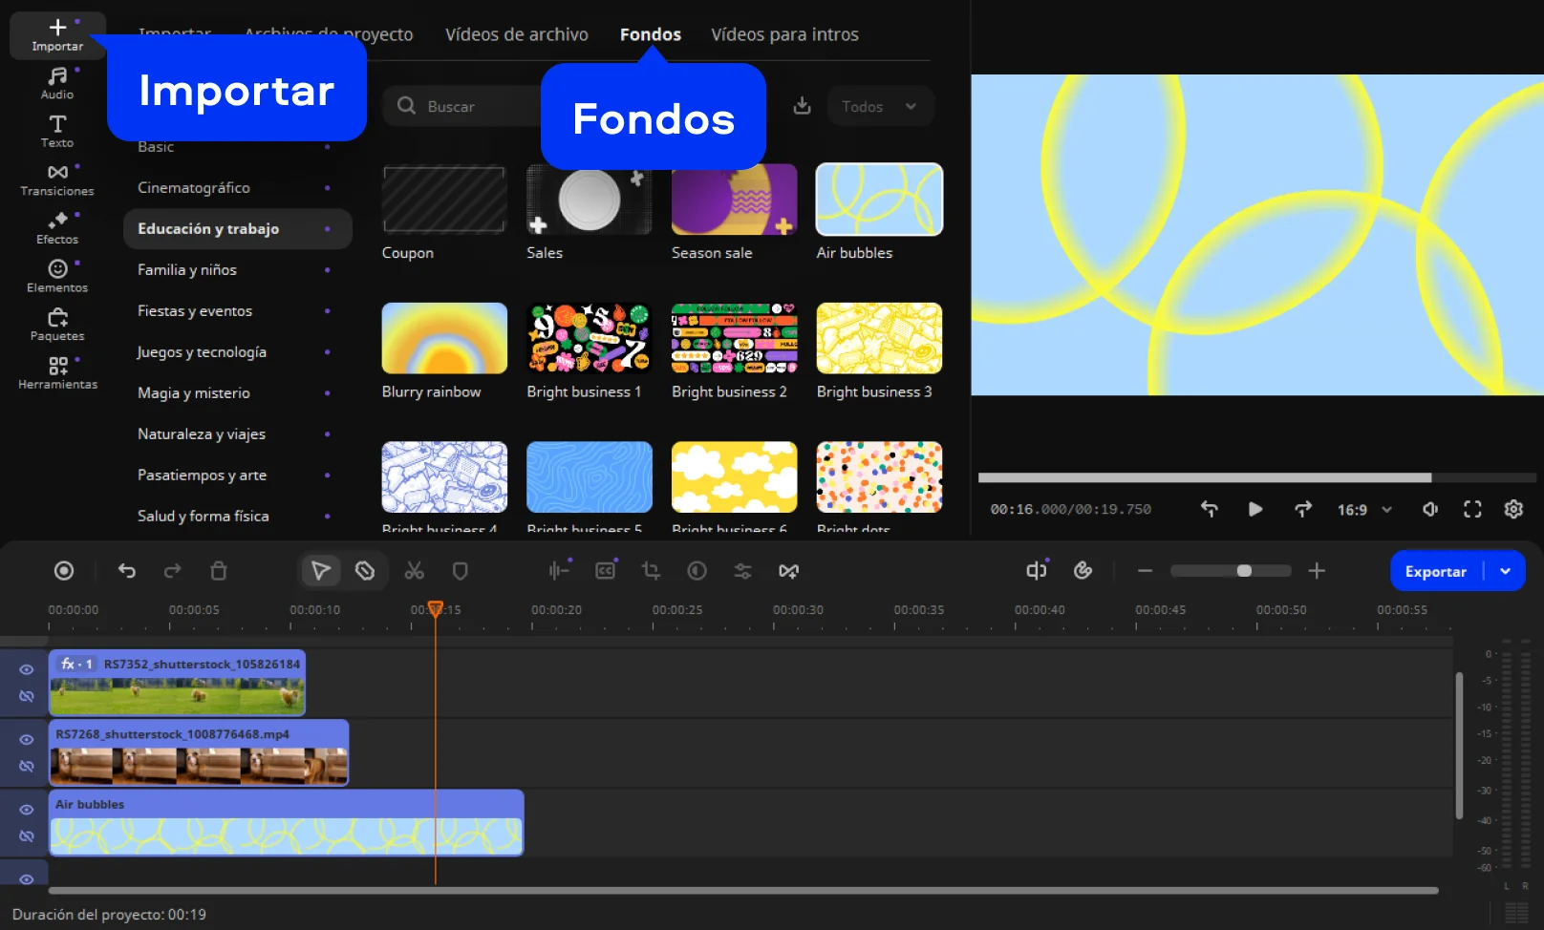This screenshot has width=1544, height=930.
Task: Toggle visibility of the top video track
Action: point(27,670)
